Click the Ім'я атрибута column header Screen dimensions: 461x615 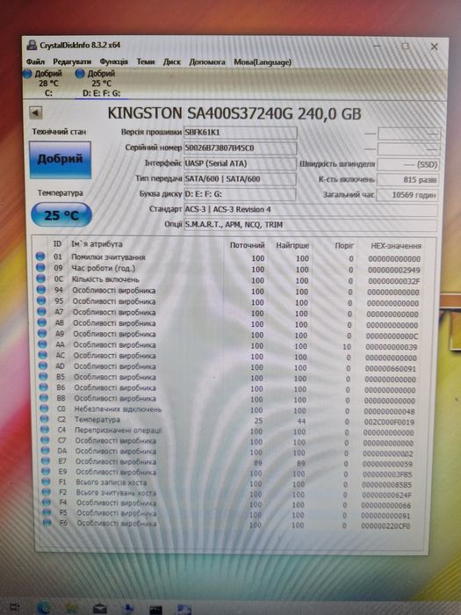pyautogui.click(x=97, y=244)
